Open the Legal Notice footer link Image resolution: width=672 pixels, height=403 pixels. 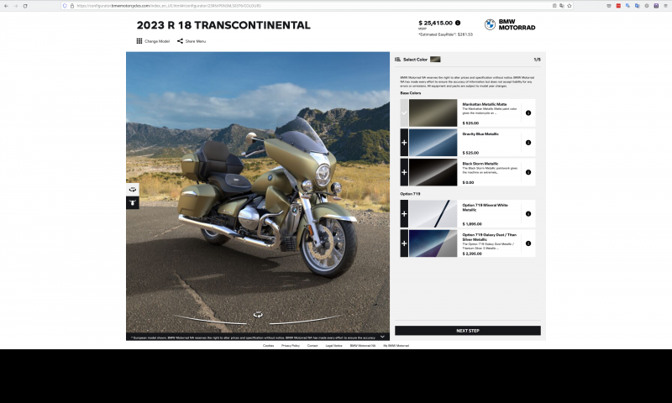(333, 346)
